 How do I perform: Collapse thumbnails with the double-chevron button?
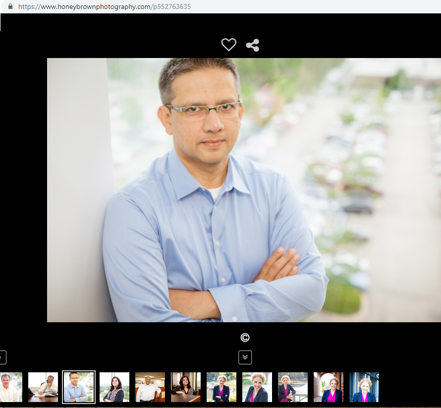[245, 357]
